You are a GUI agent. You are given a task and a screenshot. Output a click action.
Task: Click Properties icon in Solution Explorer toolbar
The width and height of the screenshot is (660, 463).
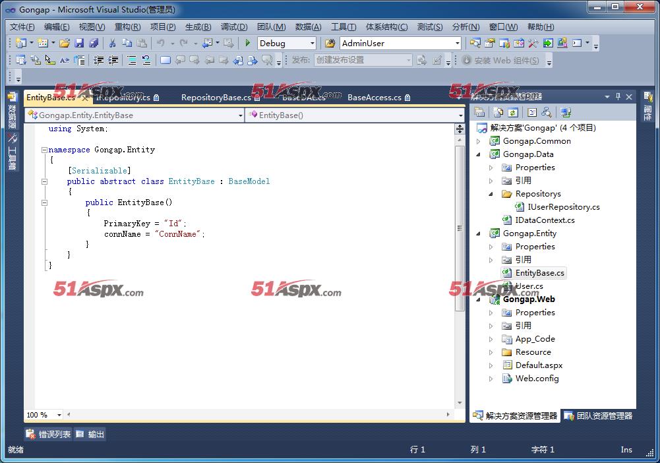pyautogui.click(x=479, y=112)
